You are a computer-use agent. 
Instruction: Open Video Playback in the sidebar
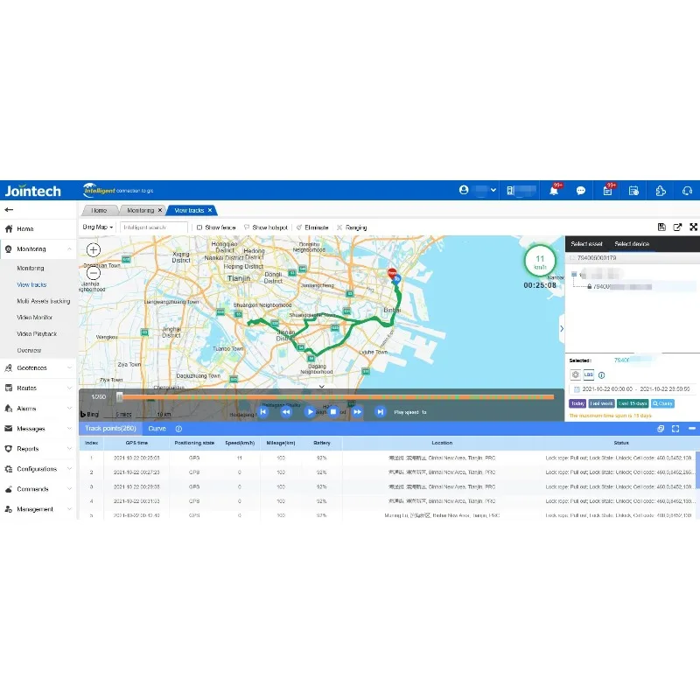[37, 334]
